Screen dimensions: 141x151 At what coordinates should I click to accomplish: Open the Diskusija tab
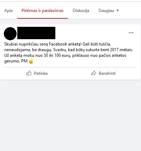[x=81, y=11]
